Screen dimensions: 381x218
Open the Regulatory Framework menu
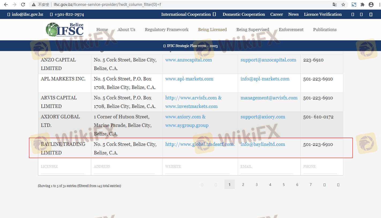click(x=167, y=30)
